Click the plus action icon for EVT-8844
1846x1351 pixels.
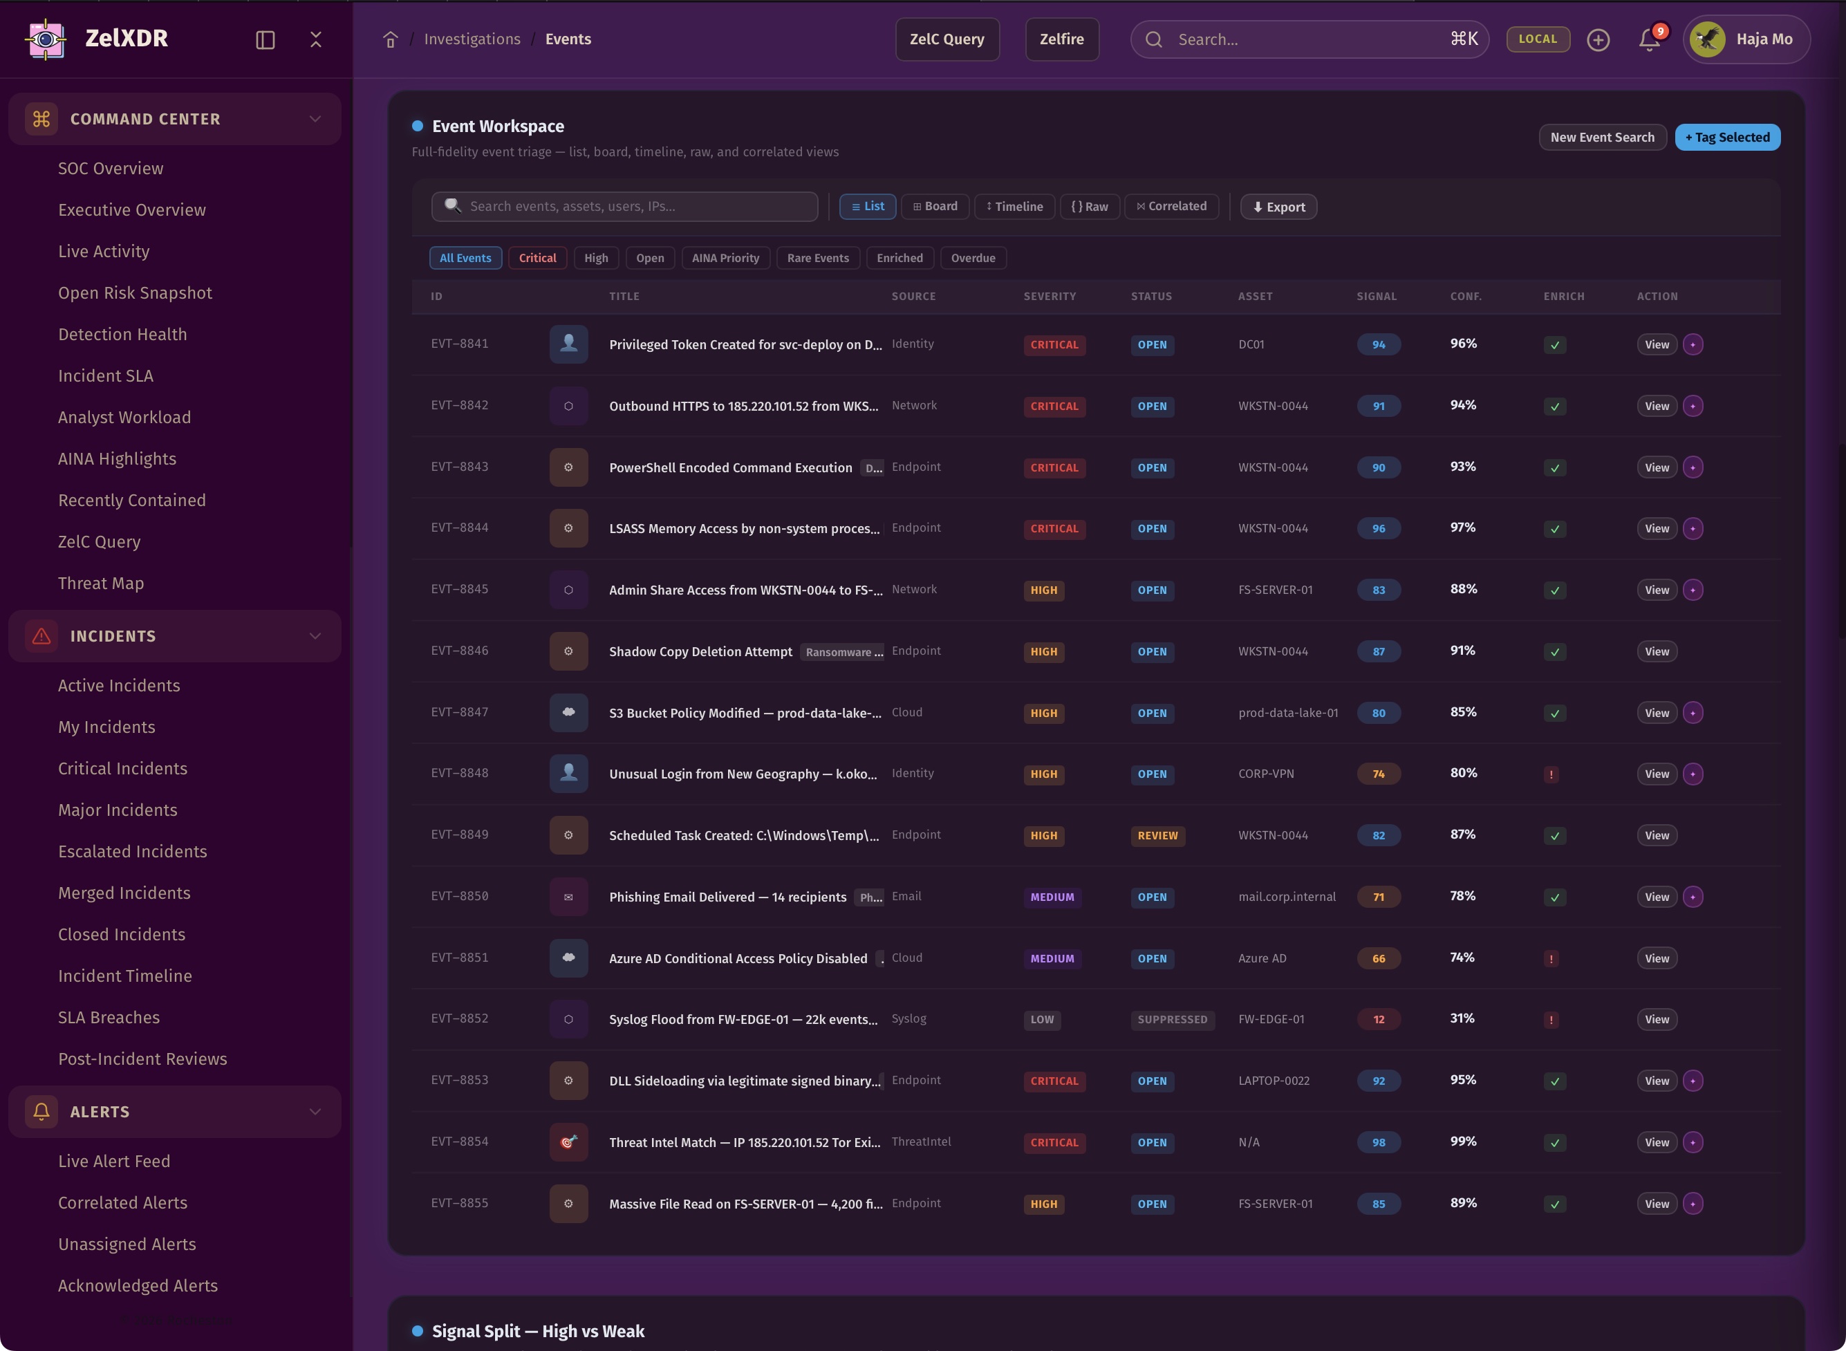coord(1693,528)
